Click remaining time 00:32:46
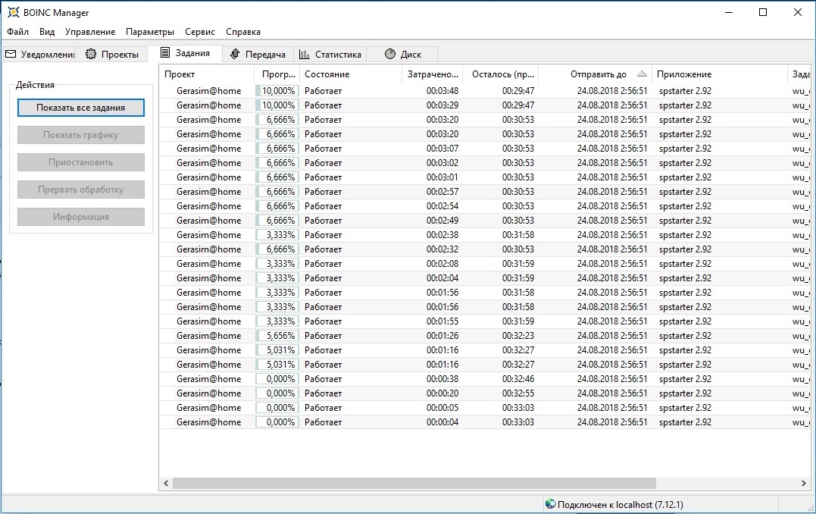This screenshot has width=816, height=514. pos(517,379)
